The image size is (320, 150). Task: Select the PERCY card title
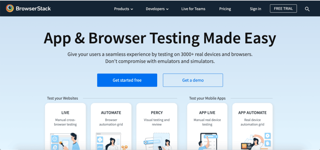pos(157,112)
